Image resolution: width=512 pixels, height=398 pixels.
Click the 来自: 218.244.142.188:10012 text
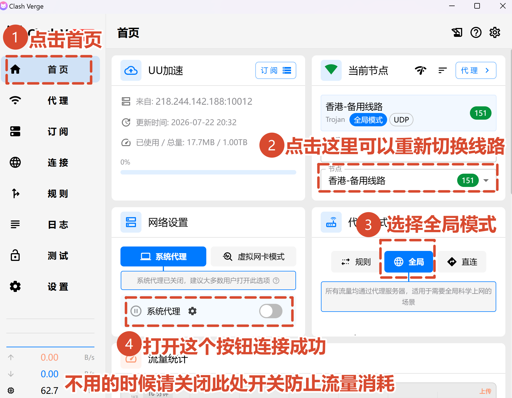point(194,101)
